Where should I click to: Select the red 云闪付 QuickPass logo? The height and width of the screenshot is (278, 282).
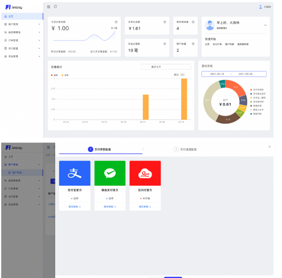pyautogui.click(x=145, y=173)
